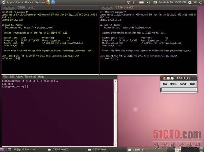204x152 pixels.
Task: Open the mail envelope indicator
Action: pos(155,2)
